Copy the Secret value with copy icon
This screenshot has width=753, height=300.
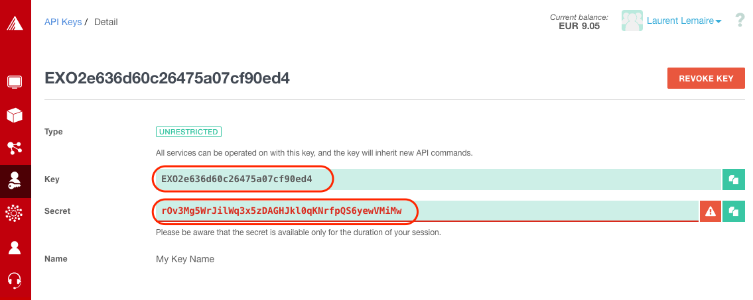[733, 211]
